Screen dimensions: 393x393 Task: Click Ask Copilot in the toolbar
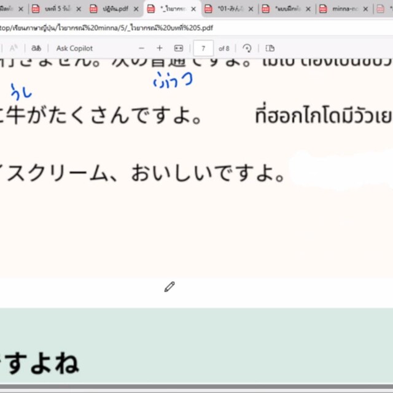pyautogui.click(x=74, y=48)
